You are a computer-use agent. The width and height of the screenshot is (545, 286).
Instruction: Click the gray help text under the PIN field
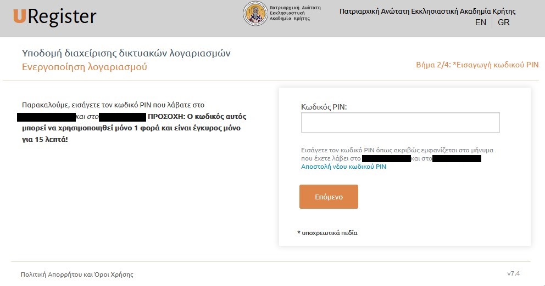[x=397, y=155]
